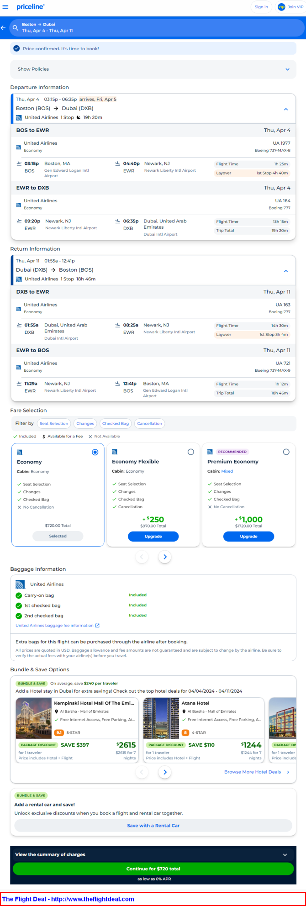The image size is (306, 906).
Task: Open United Airlines baggage fee information link
Action: point(54,626)
